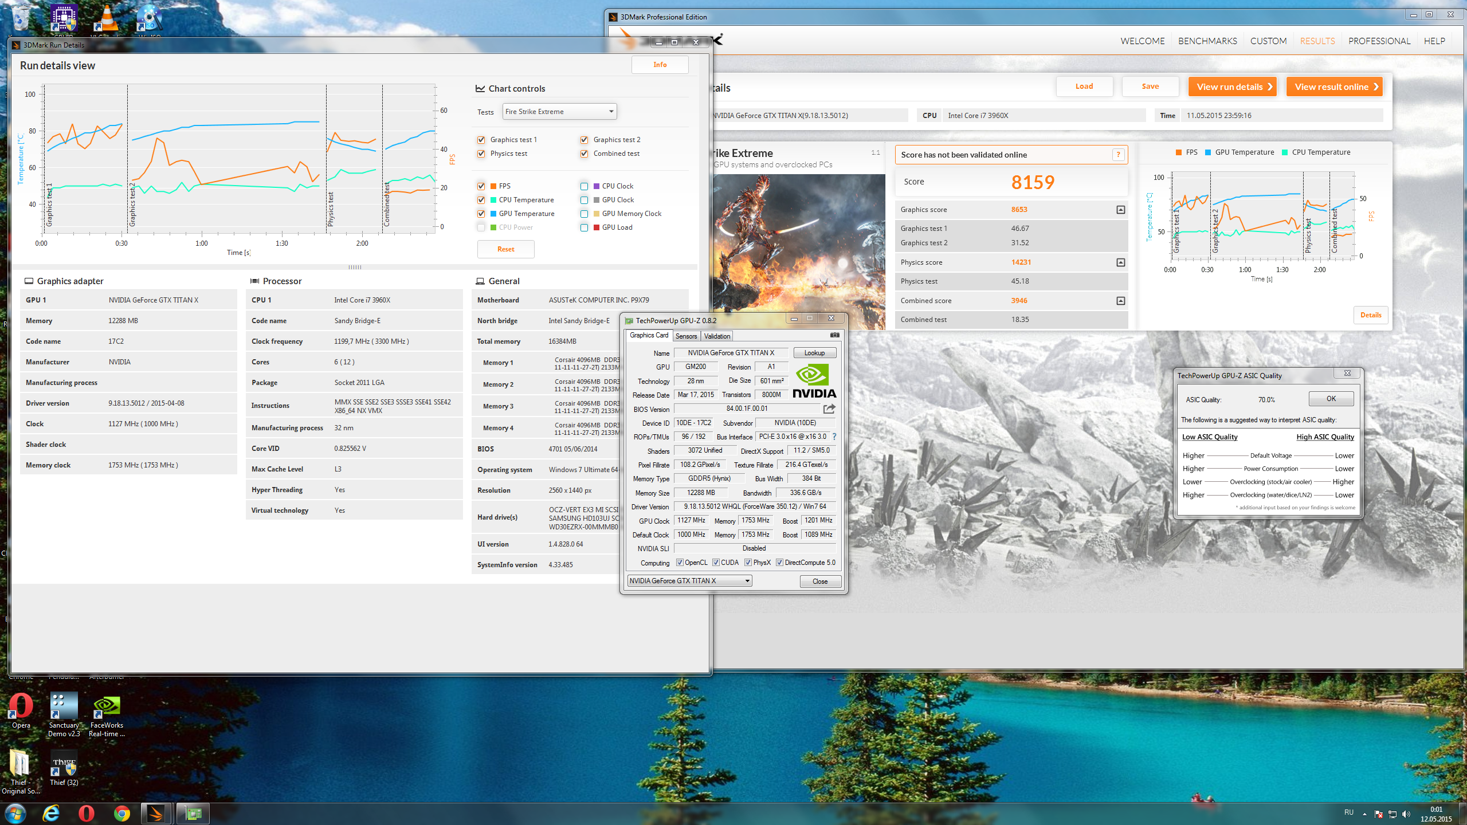Image resolution: width=1467 pixels, height=825 pixels.
Task: Collapse the Physics score expander
Action: pyautogui.click(x=1120, y=262)
